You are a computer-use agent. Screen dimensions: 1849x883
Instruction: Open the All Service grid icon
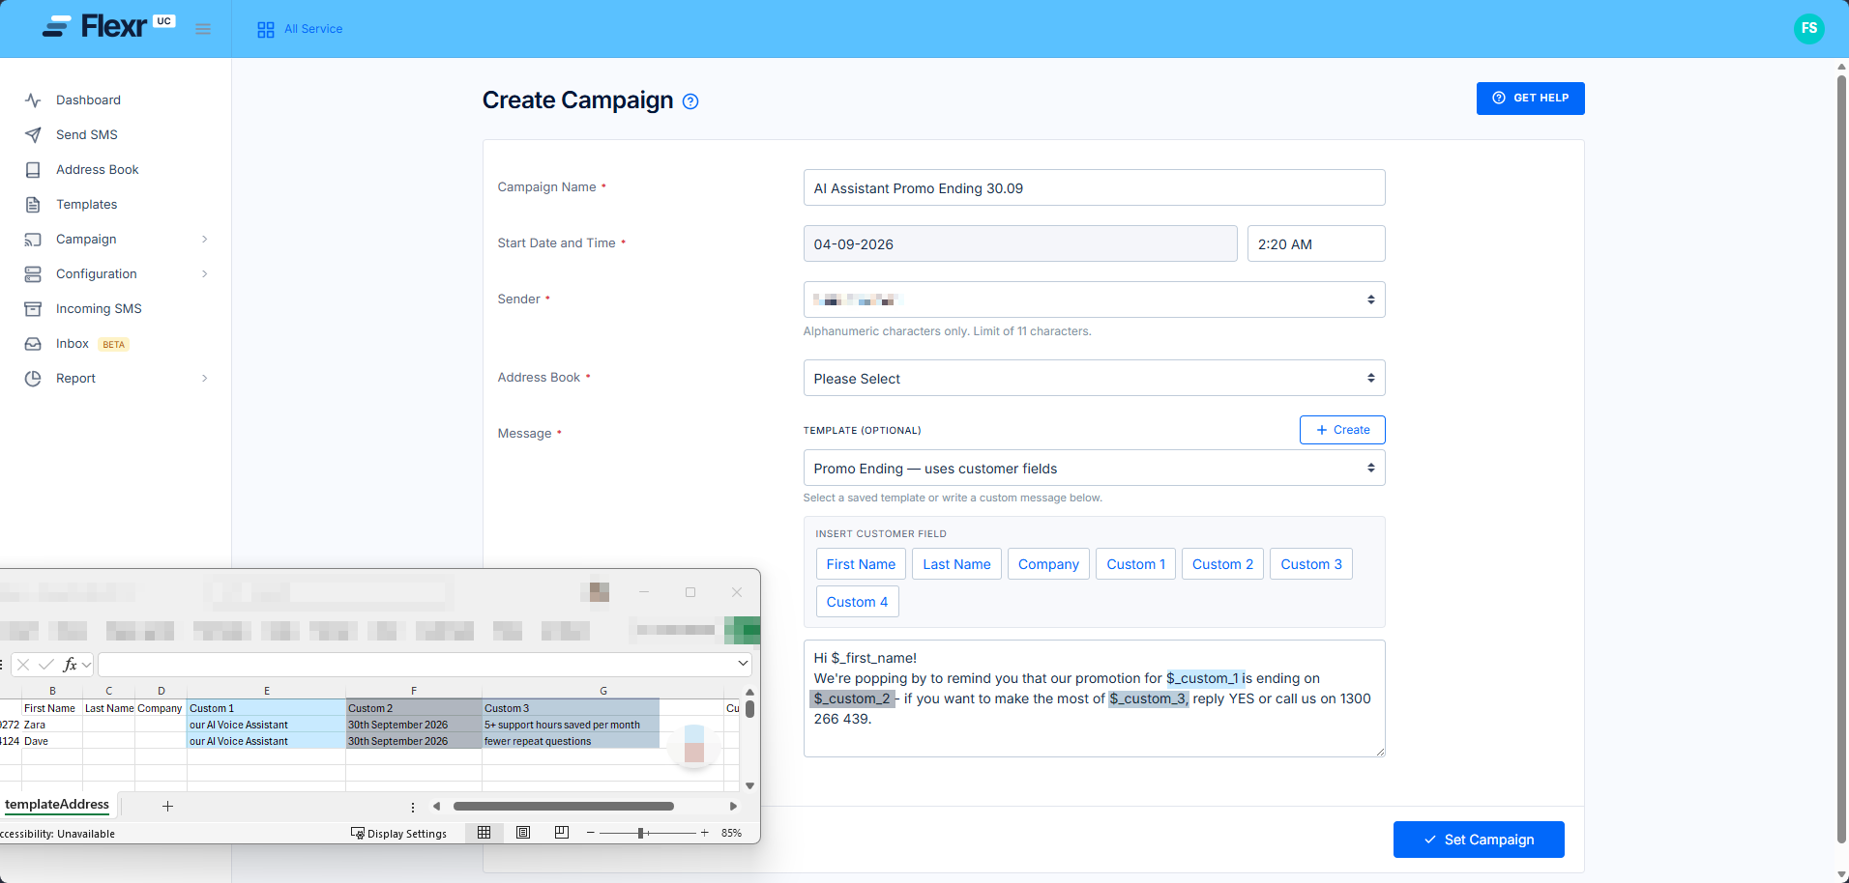[x=266, y=30]
